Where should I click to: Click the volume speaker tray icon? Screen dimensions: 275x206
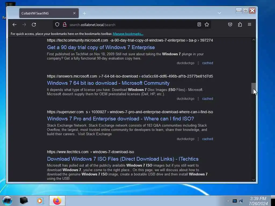tap(241, 201)
